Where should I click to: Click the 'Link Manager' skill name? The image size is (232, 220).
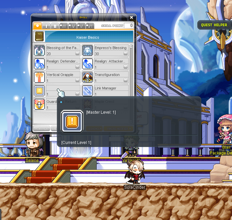[105, 88]
